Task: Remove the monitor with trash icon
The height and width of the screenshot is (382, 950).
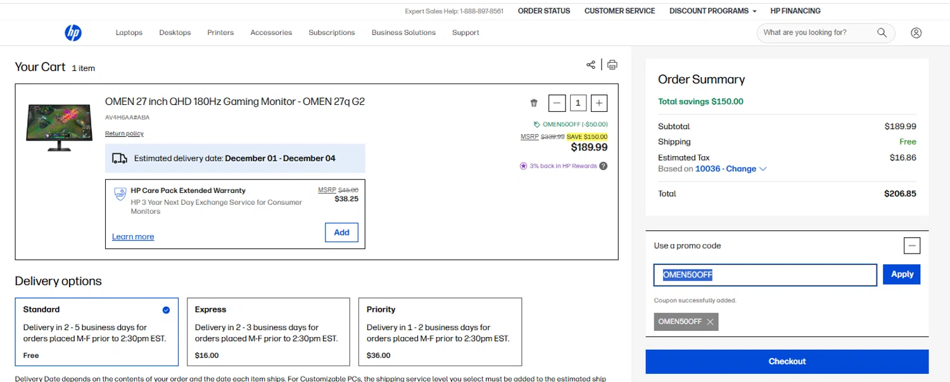Action: (534, 103)
